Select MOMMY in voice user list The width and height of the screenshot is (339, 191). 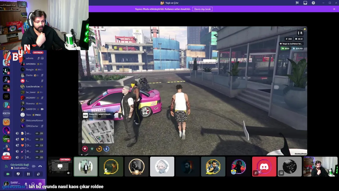pos(32,98)
